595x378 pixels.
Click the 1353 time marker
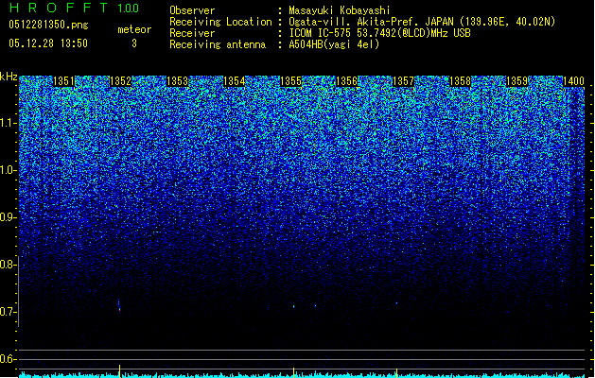tap(177, 81)
